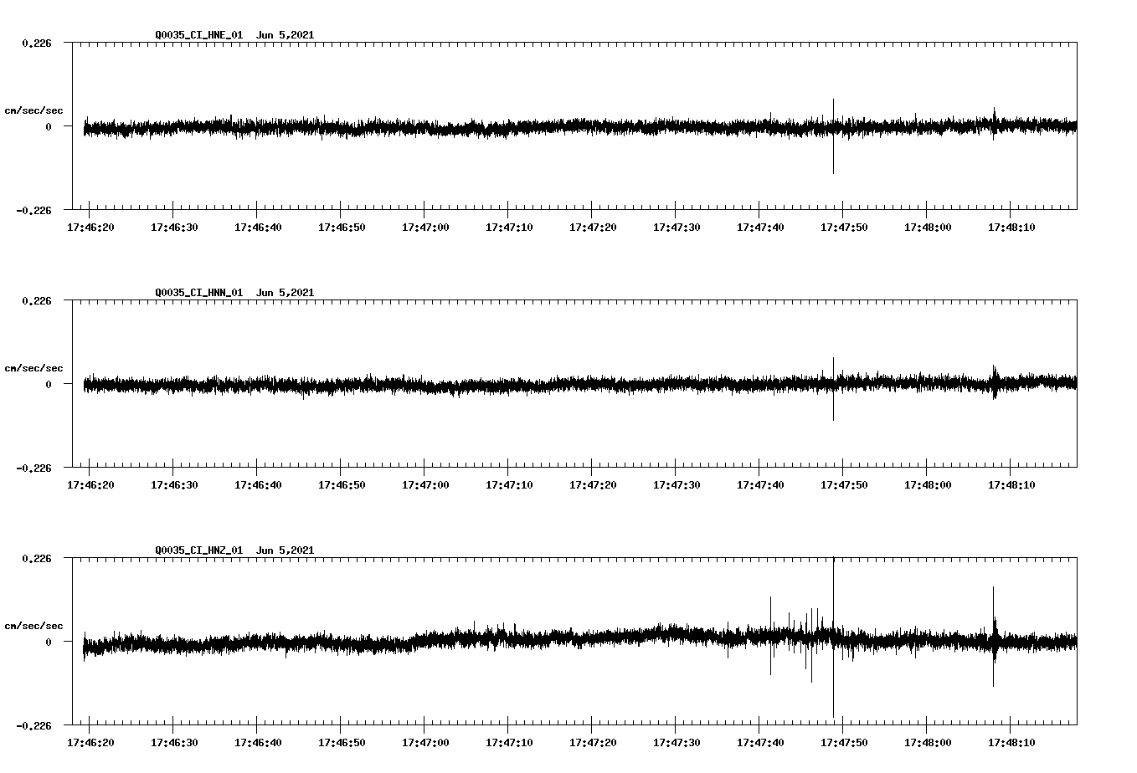Click 17:47:30 label on HNZ axis
Viewport: 1137px width, 773px height.
(x=677, y=742)
